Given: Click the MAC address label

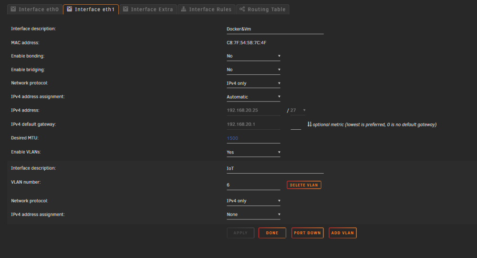Looking at the screenshot, I should 25,43.
